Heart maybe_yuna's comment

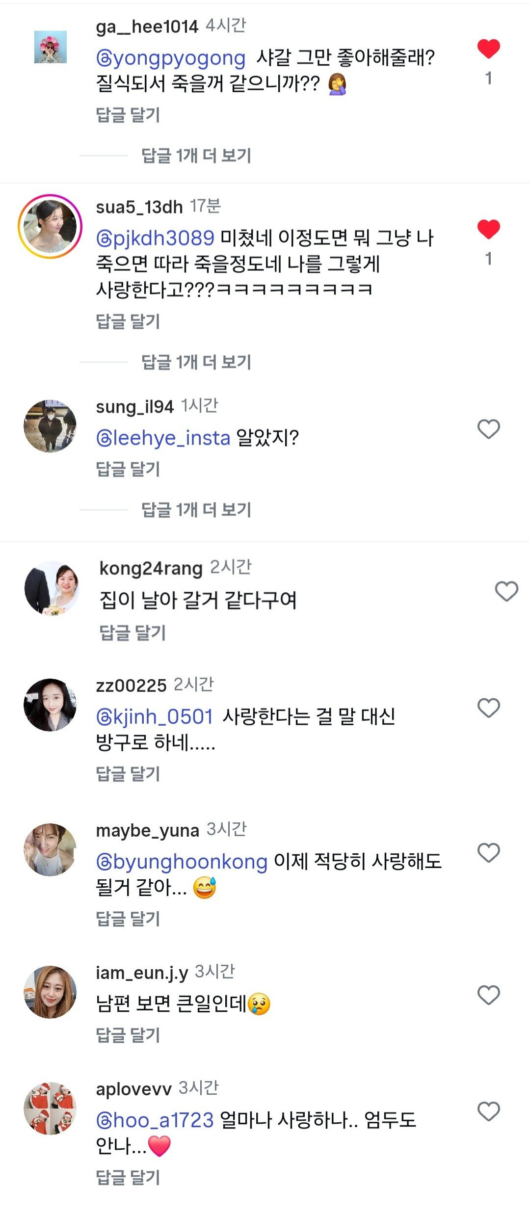click(x=488, y=853)
